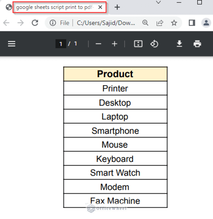This screenshot has height=219, width=213.
Task: Click the Product header cell
Action: coord(115,74)
